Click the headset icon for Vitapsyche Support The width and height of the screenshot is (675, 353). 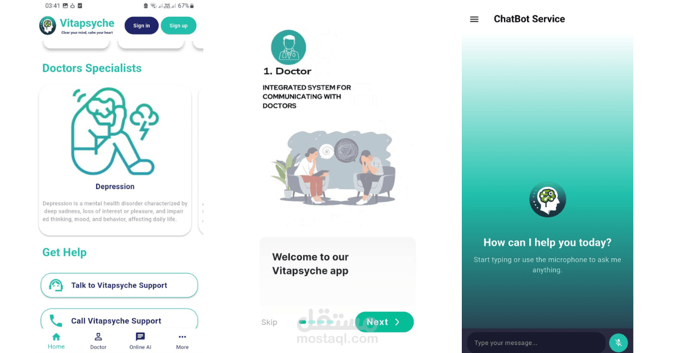pyautogui.click(x=56, y=285)
